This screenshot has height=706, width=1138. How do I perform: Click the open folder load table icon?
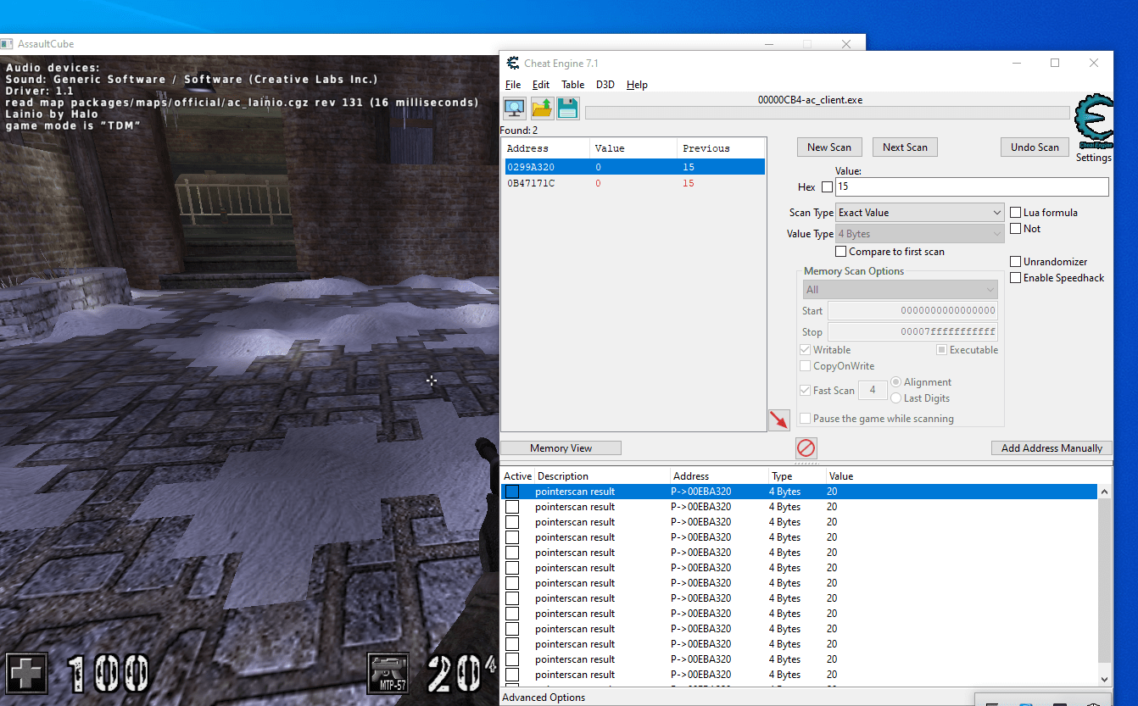(x=542, y=108)
